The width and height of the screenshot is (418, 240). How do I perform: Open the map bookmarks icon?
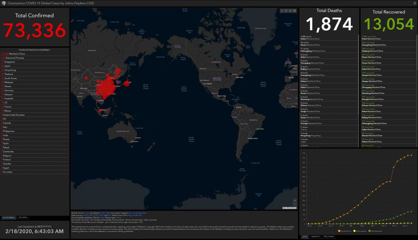282,10
